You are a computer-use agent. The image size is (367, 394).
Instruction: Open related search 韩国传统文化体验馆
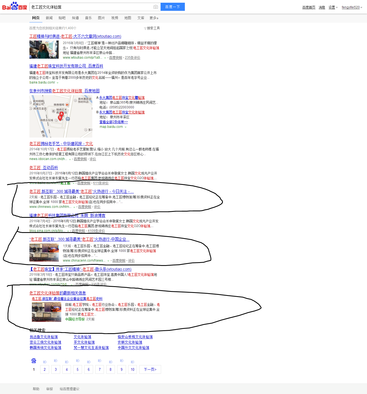click(x=45, y=348)
